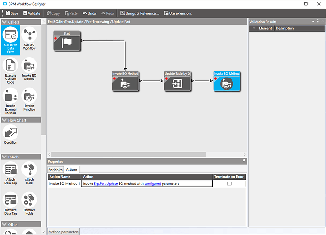Click the Description column header
Image resolution: width=326 pixels, height=235 pixels.
point(300,28)
